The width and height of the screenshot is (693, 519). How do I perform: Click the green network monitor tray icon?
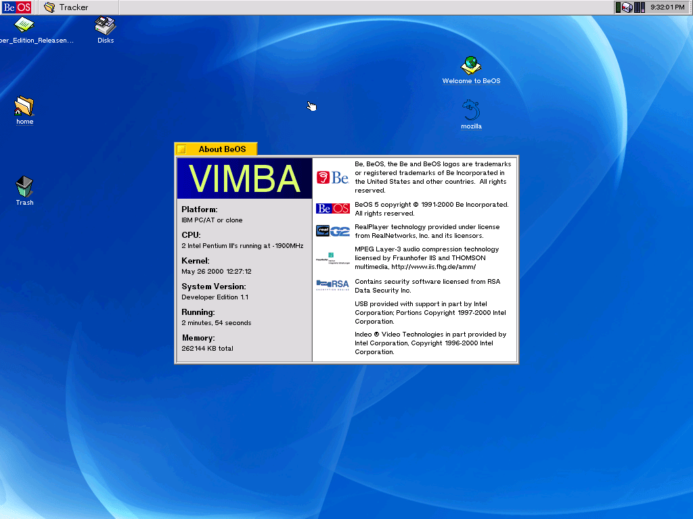[618, 7]
